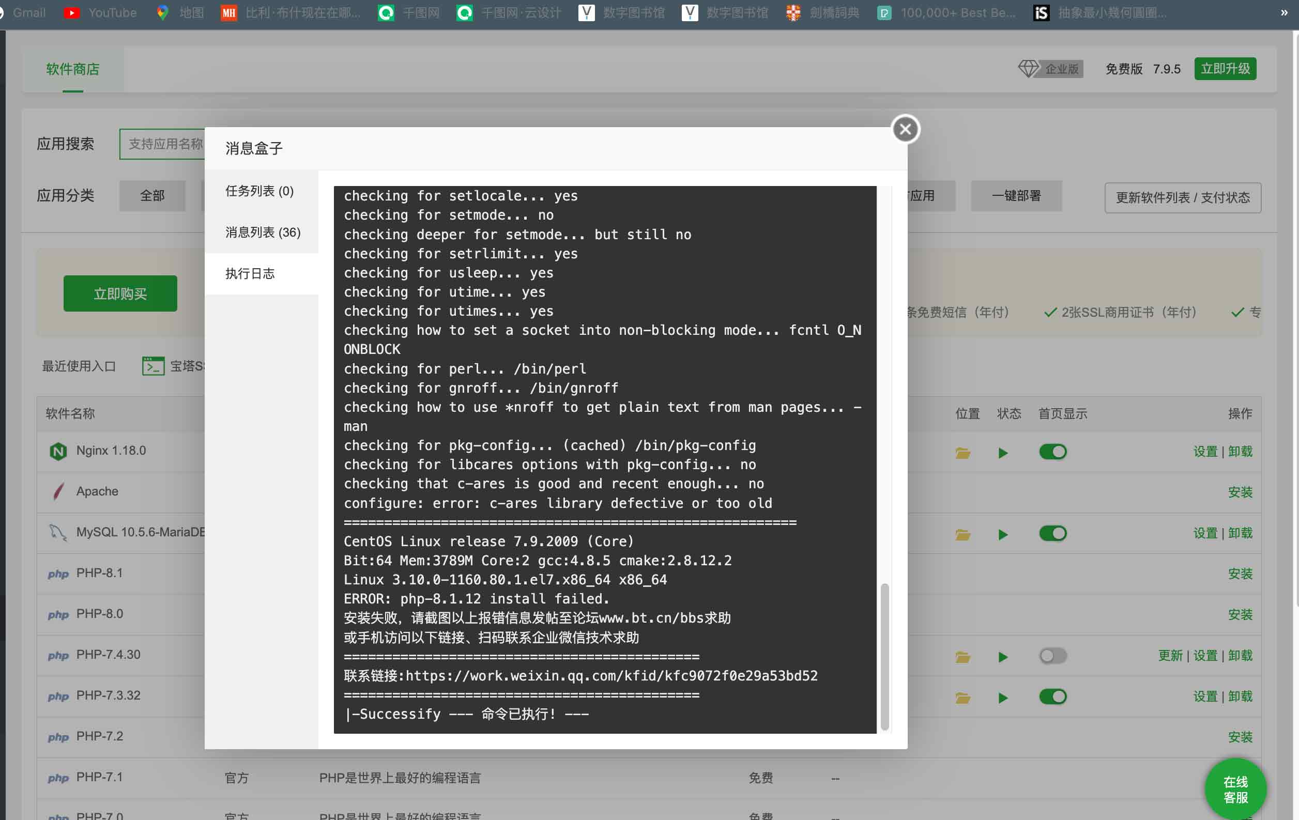Close the 消息盒子 dialog

pos(905,129)
